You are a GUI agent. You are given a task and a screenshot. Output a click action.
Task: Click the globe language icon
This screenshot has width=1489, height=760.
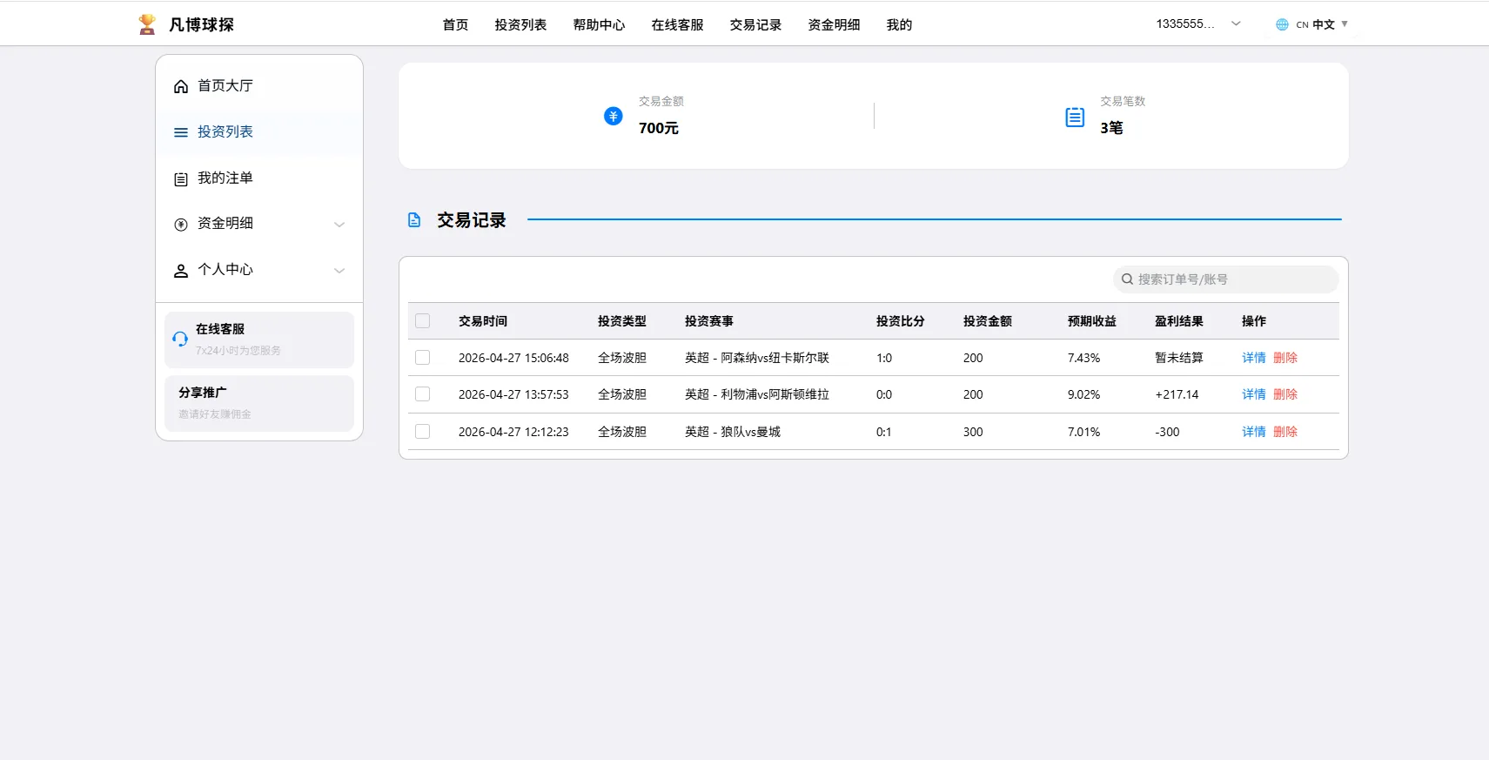pos(1282,24)
